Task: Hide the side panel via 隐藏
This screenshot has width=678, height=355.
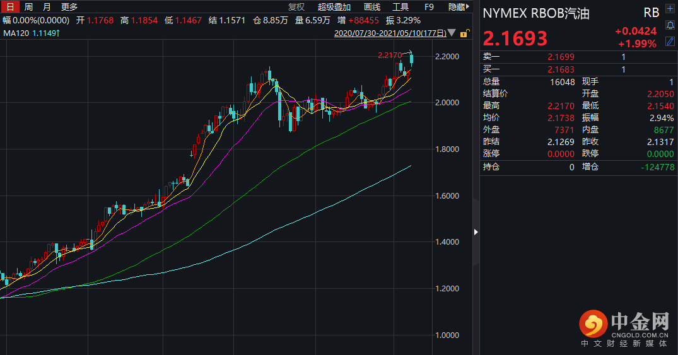Action: pos(459,7)
